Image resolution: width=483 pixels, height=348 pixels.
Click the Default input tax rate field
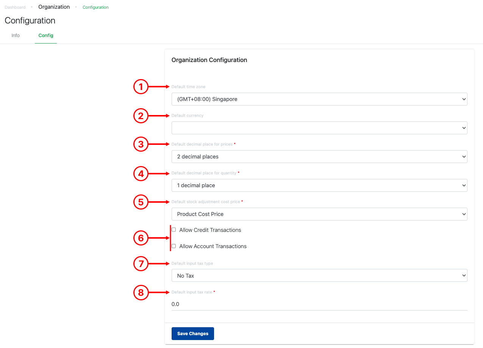click(x=319, y=304)
